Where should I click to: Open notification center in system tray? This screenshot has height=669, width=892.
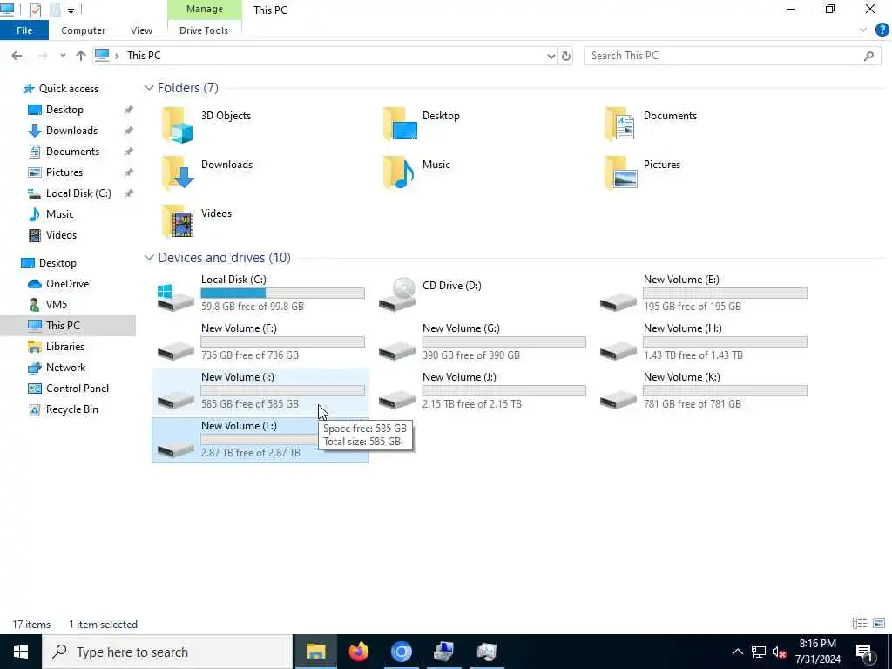[864, 652]
